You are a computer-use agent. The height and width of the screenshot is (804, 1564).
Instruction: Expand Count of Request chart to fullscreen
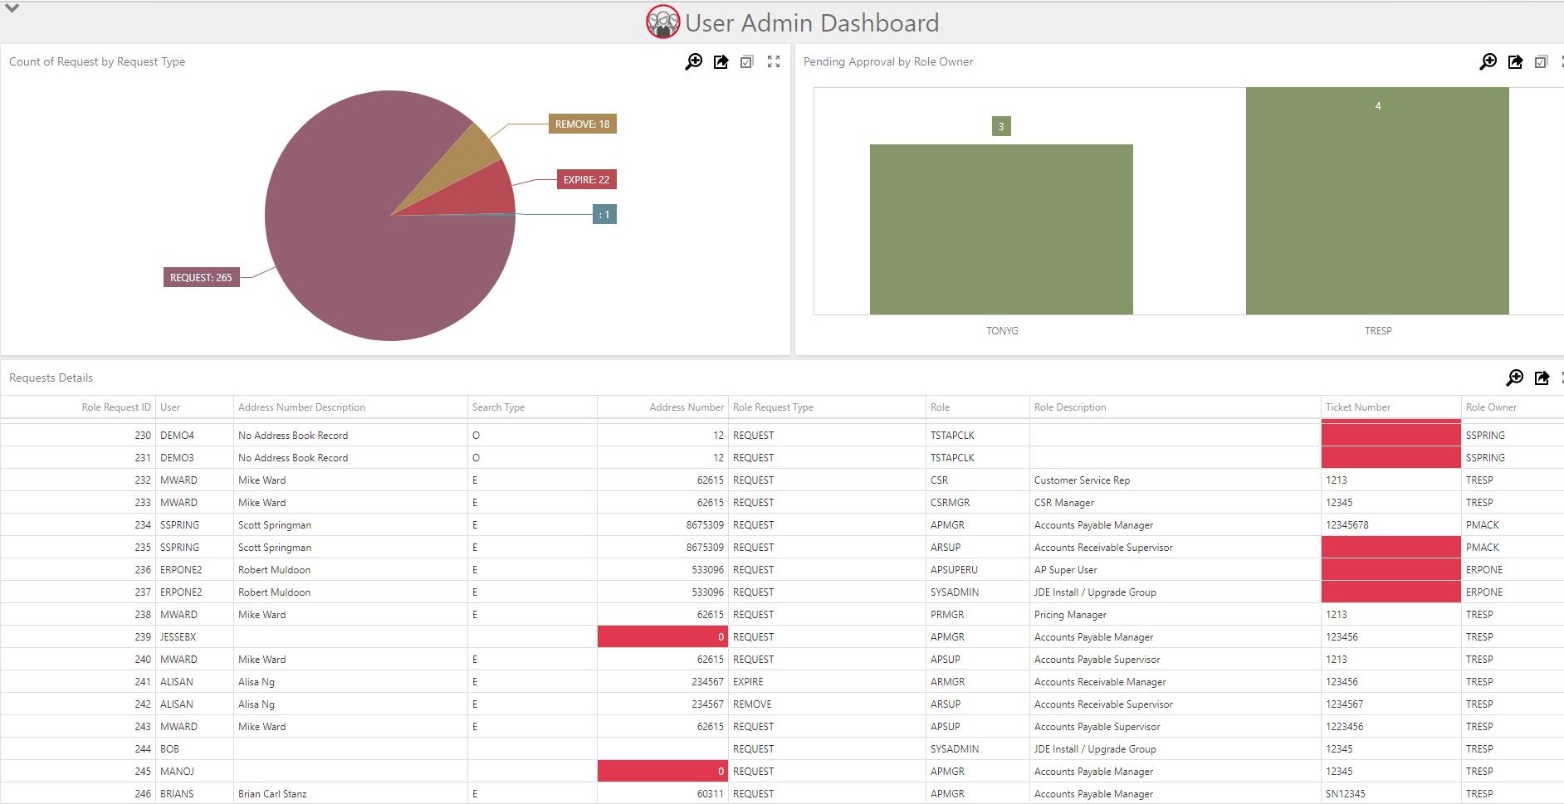click(774, 61)
